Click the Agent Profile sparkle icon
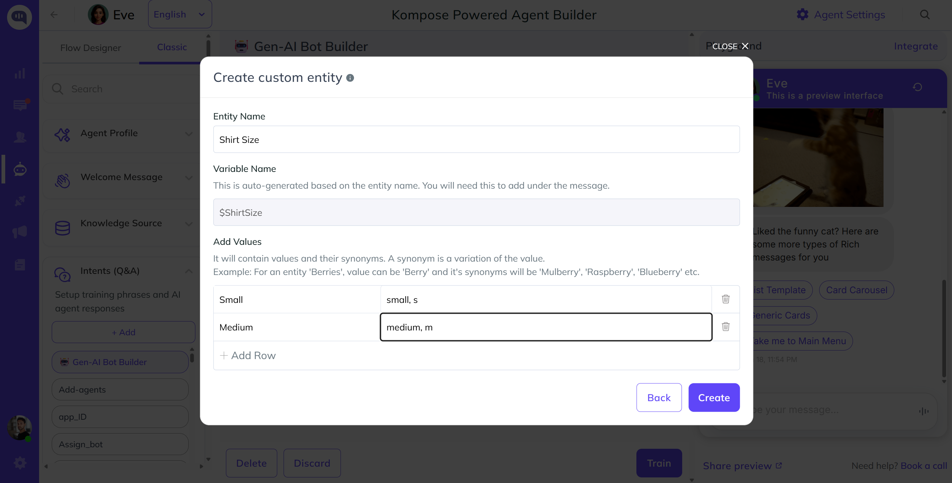The width and height of the screenshot is (952, 483). pos(62,134)
